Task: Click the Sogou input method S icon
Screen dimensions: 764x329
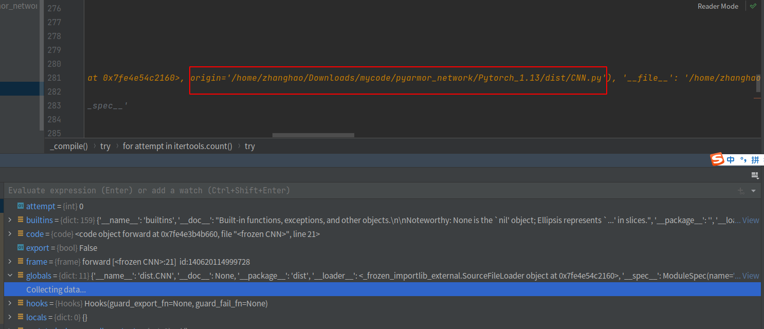Action: (717, 160)
